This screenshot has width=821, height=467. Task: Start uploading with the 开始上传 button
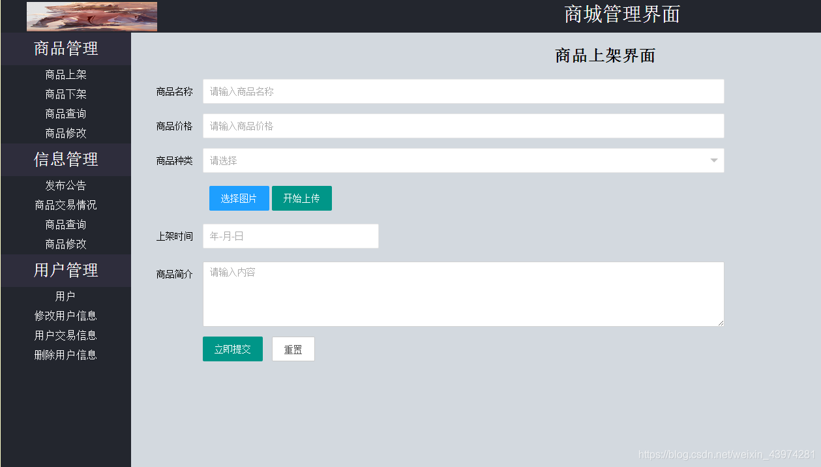pos(302,198)
